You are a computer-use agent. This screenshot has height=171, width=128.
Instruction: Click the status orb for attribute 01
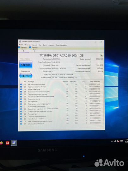(21, 85)
